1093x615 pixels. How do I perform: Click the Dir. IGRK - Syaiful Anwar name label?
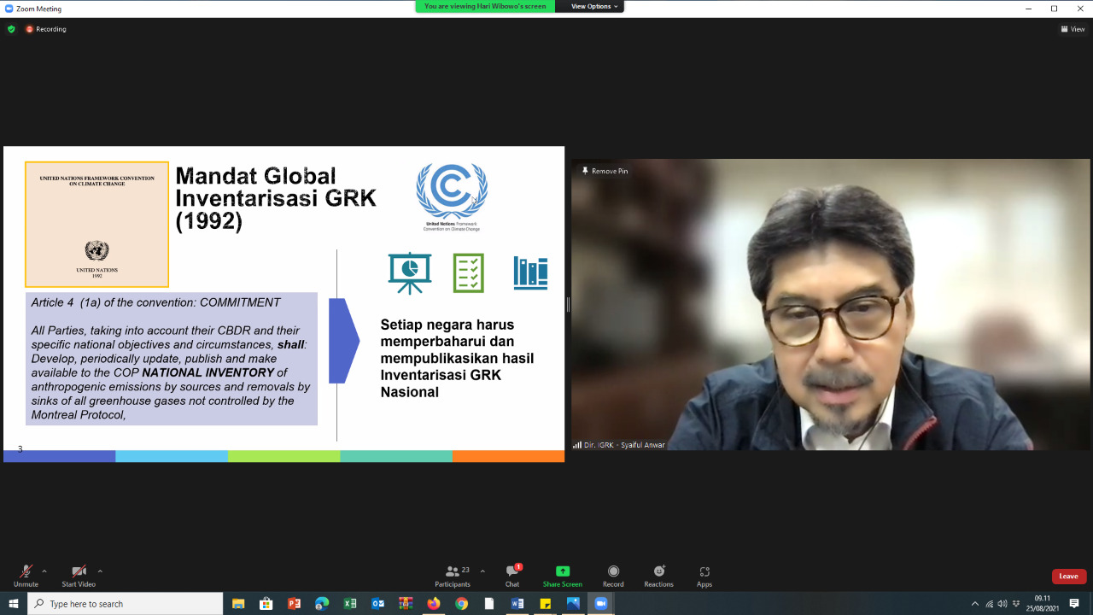619,445
